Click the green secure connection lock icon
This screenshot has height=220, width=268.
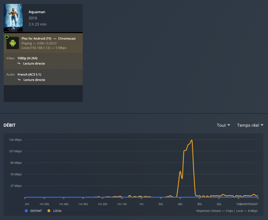click(x=6, y=36)
